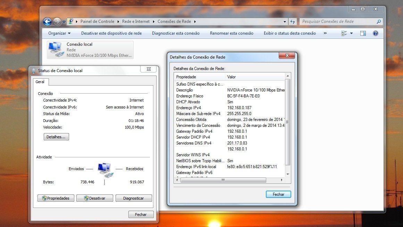Image resolution: width=403 pixels, height=227 pixels.
Task: Click Desativar este dispositivo de rede
Action: pyautogui.click(x=111, y=33)
